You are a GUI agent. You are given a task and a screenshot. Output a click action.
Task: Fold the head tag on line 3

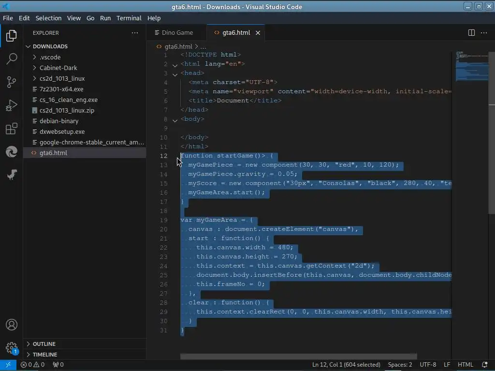(175, 74)
